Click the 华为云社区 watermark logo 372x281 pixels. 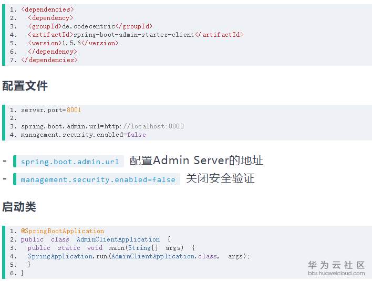(336, 265)
